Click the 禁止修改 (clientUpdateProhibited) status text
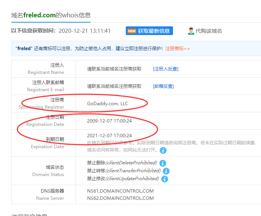261x216 pixels. click(x=123, y=179)
